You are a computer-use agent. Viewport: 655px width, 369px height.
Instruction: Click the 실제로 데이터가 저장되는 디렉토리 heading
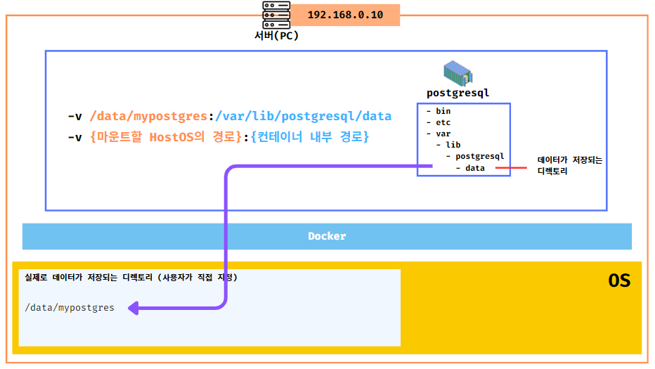coord(131,278)
